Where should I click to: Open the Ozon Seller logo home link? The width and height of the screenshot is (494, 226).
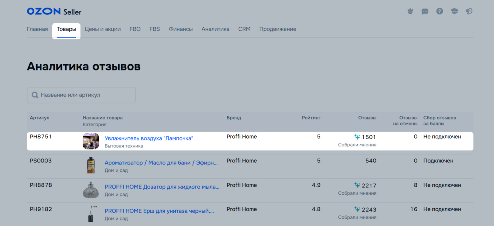tap(54, 11)
